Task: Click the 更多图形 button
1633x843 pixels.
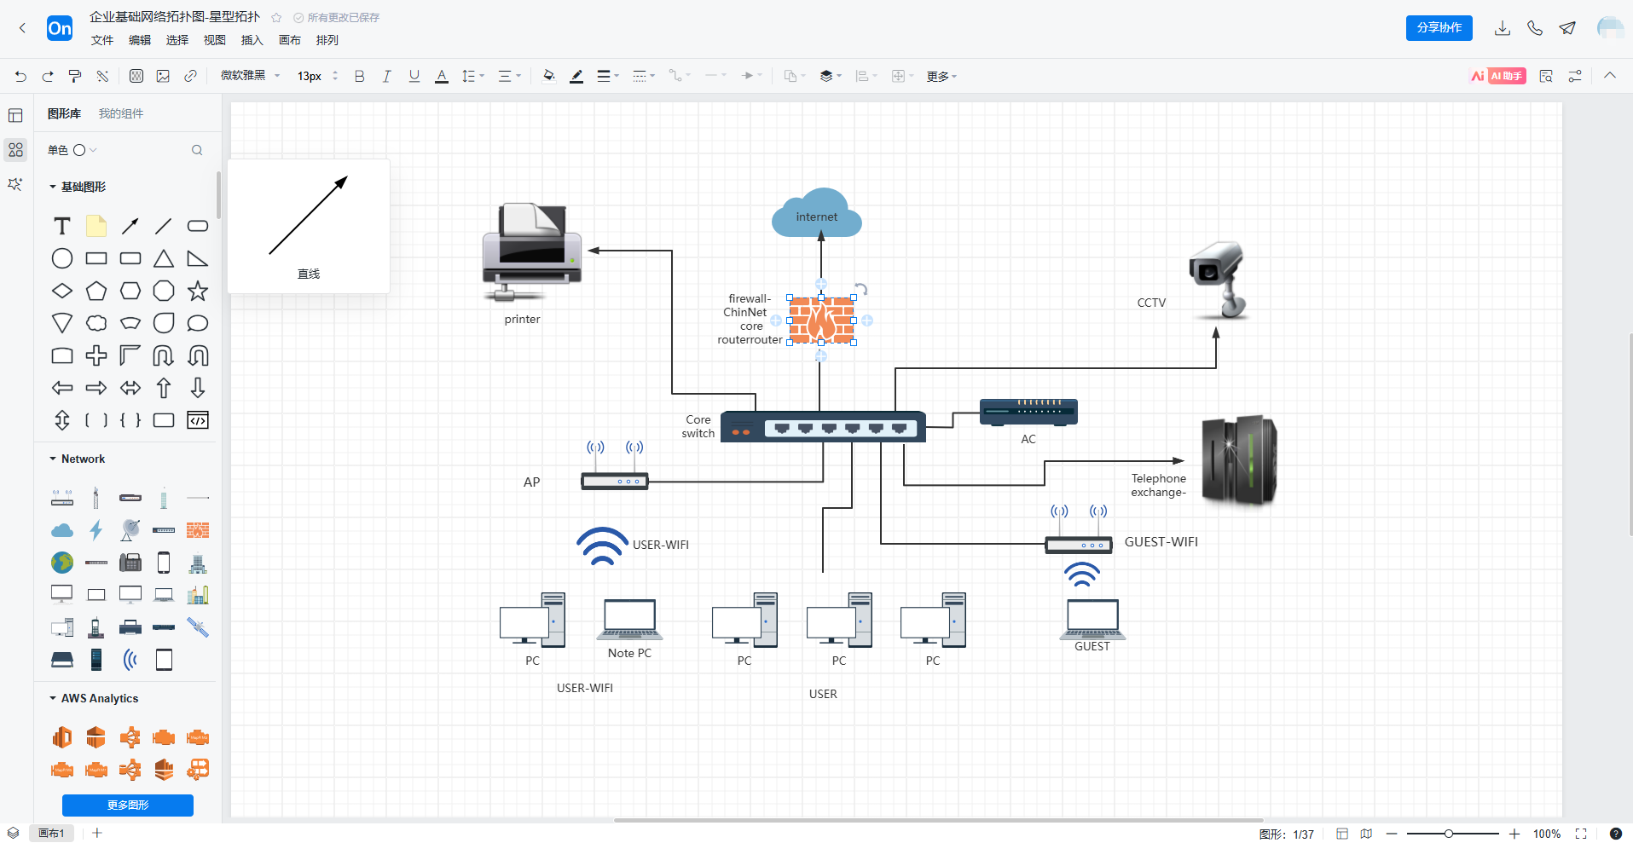Action: tap(128, 805)
